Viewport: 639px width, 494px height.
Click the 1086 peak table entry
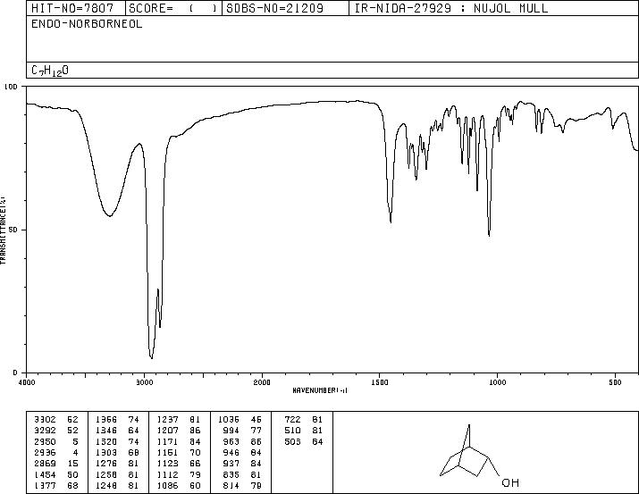tap(179, 486)
